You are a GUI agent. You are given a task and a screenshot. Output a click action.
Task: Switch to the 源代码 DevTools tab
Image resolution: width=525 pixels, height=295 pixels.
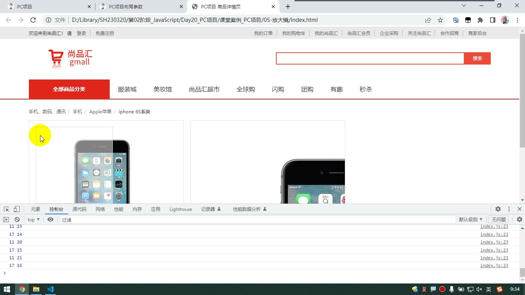point(79,209)
